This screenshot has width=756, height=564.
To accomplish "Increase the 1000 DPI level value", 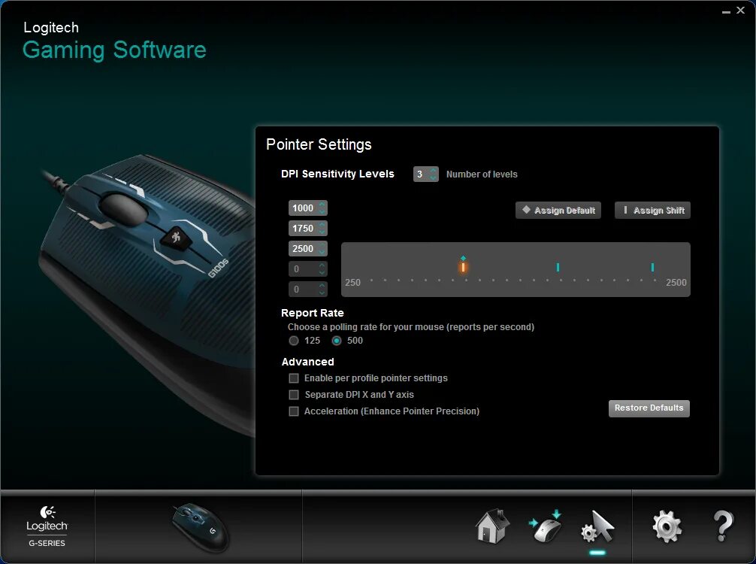I will click(x=322, y=205).
